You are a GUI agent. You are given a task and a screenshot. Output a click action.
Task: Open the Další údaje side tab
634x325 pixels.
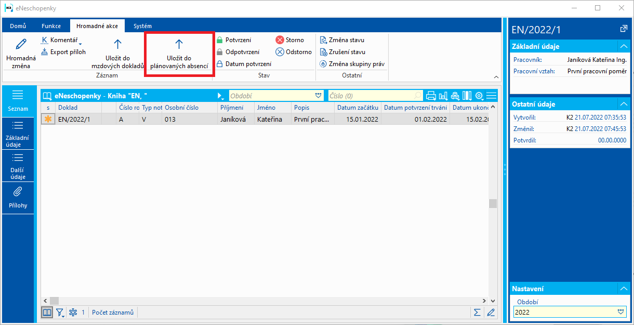[18, 166]
